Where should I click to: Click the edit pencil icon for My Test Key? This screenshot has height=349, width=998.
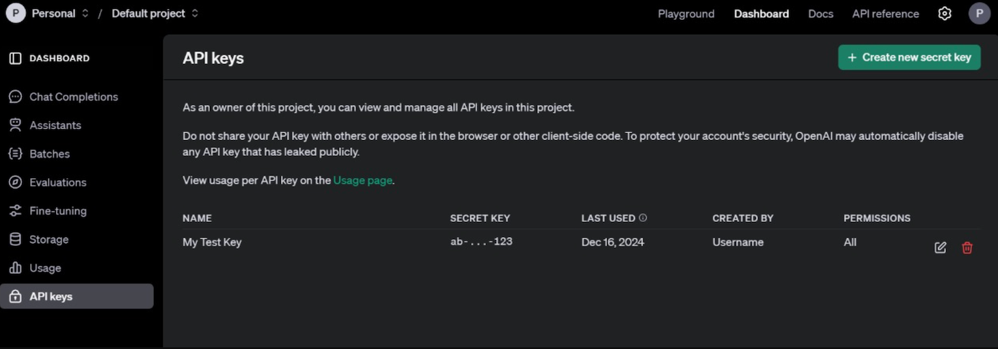(x=941, y=248)
